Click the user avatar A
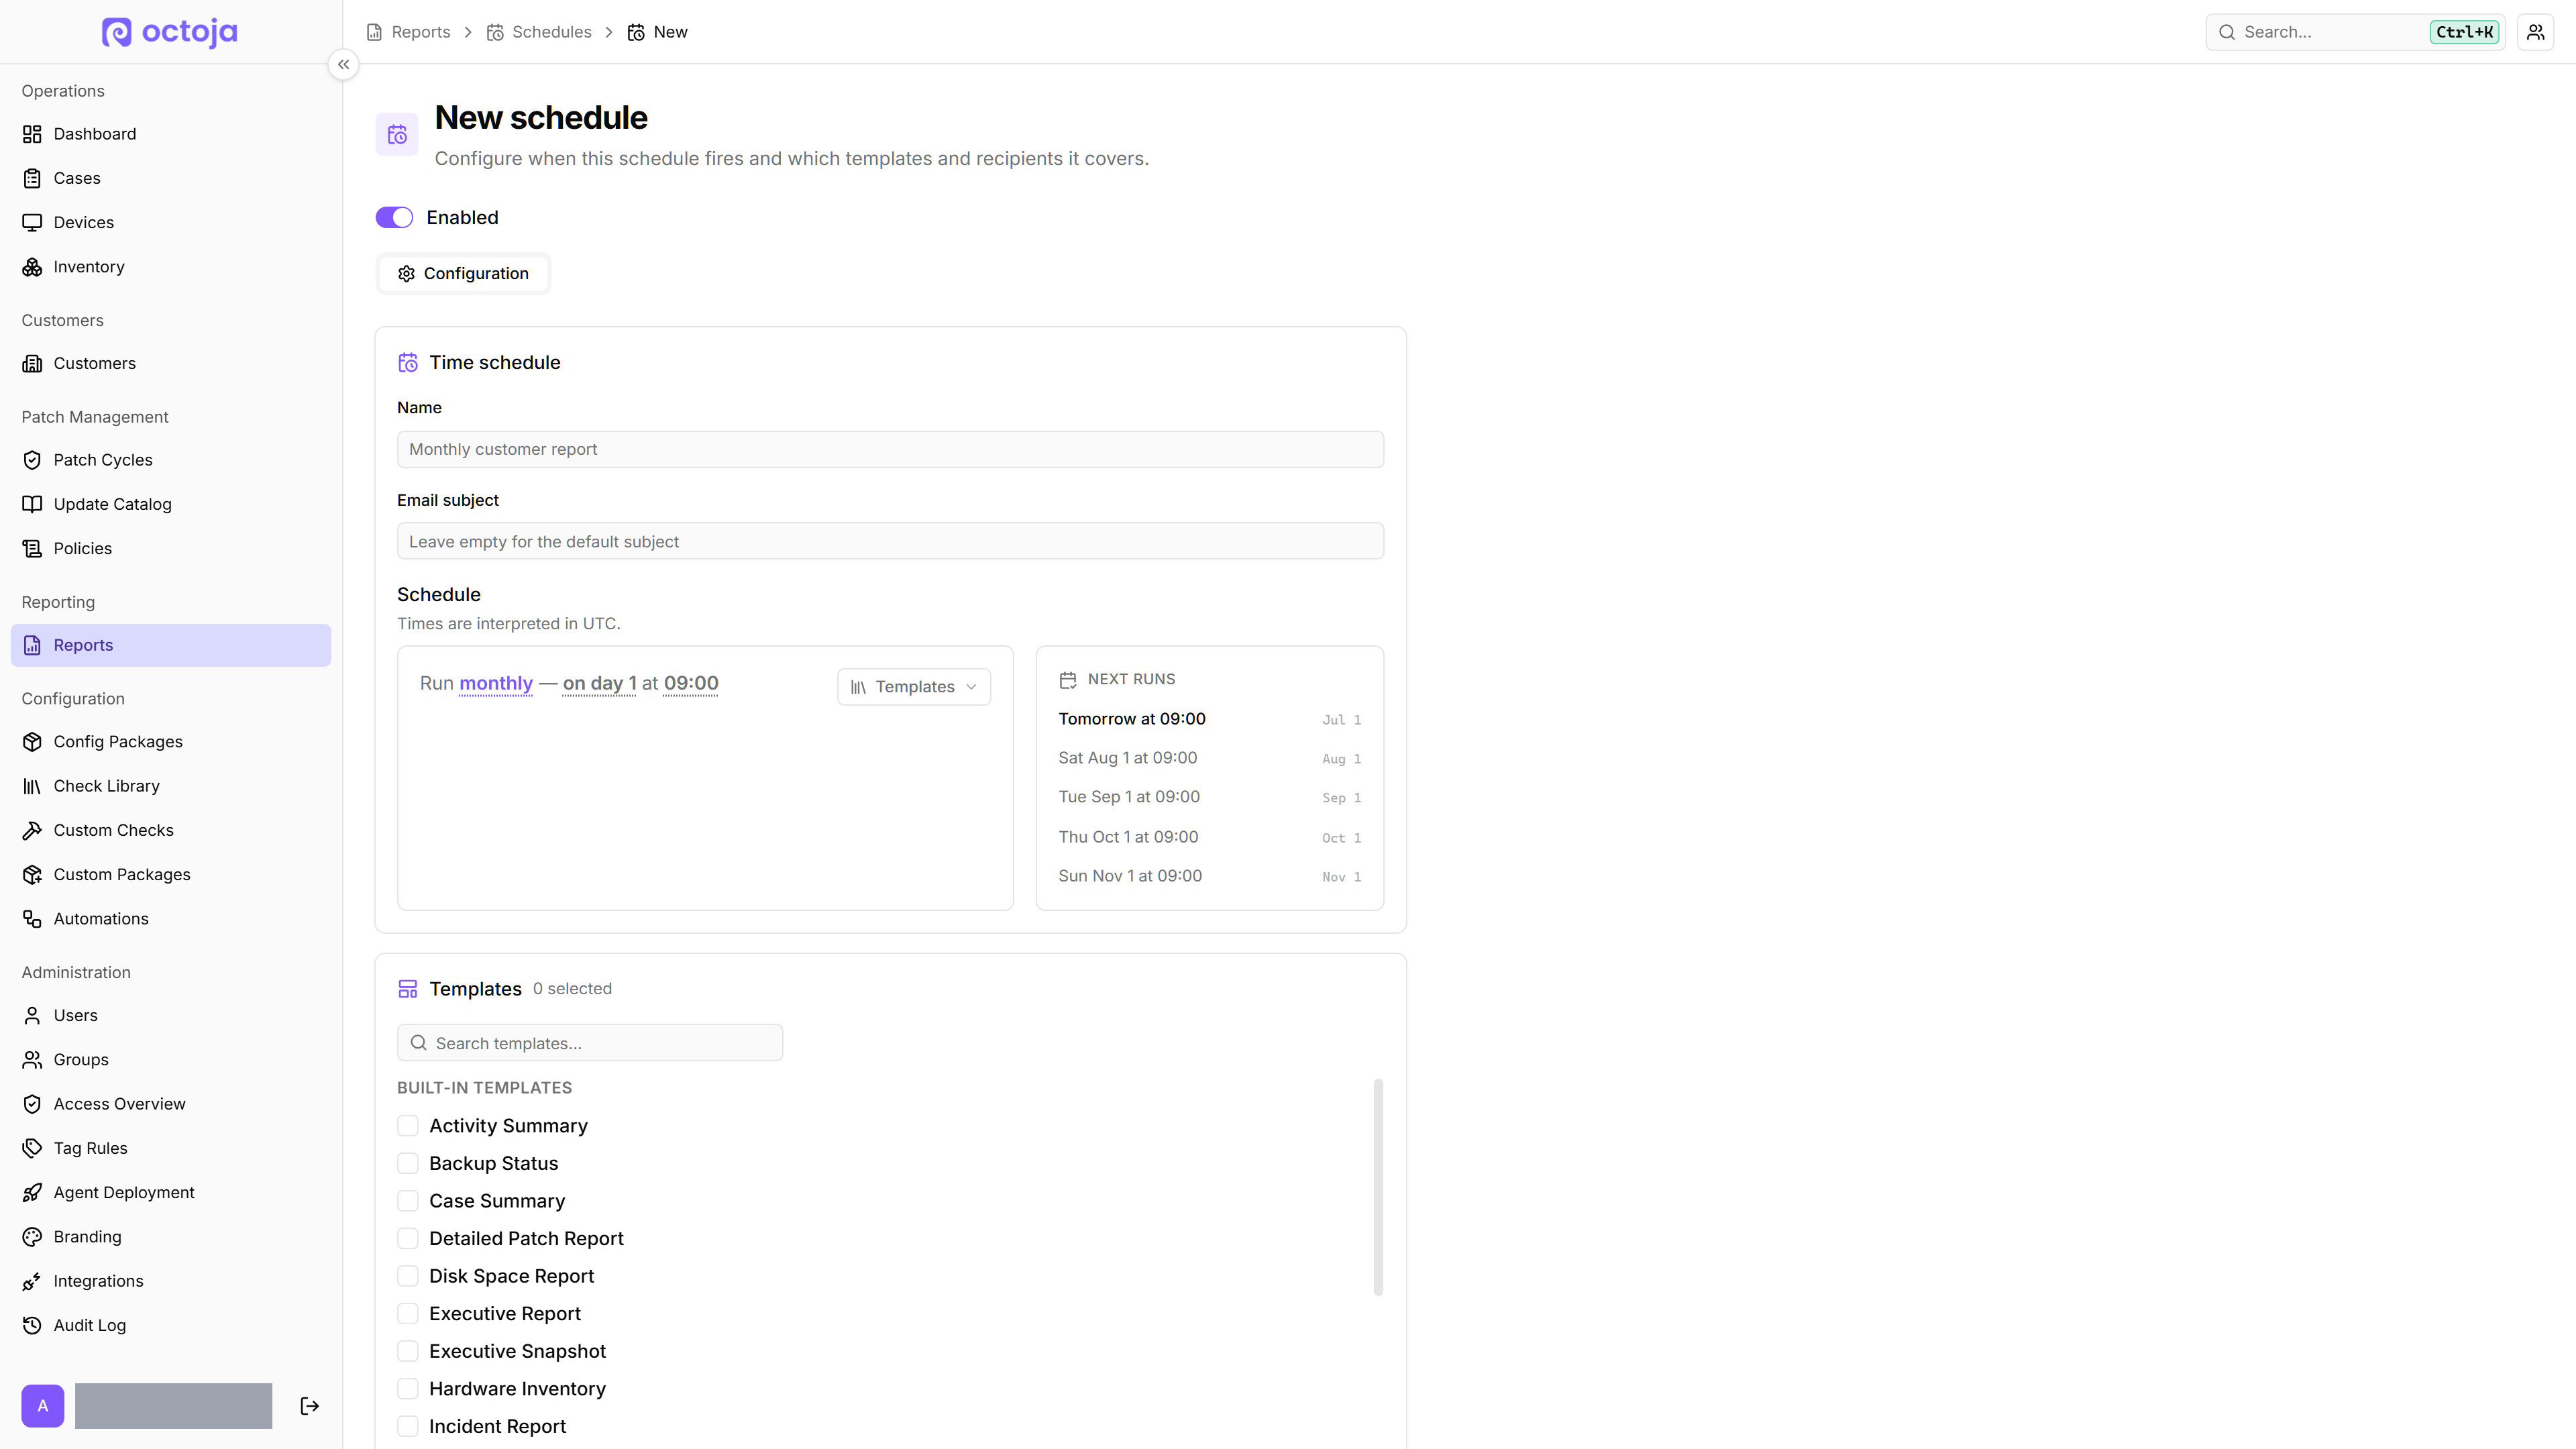This screenshot has height=1449, width=2576. pyautogui.click(x=43, y=1406)
